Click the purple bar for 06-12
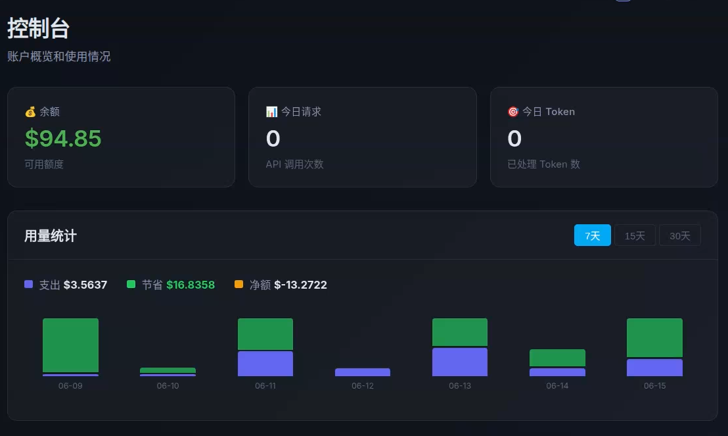Image resolution: width=728 pixels, height=436 pixels. coord(363,372)
